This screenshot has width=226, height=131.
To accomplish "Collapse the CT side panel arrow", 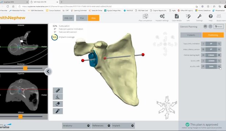I will (48, 71).
